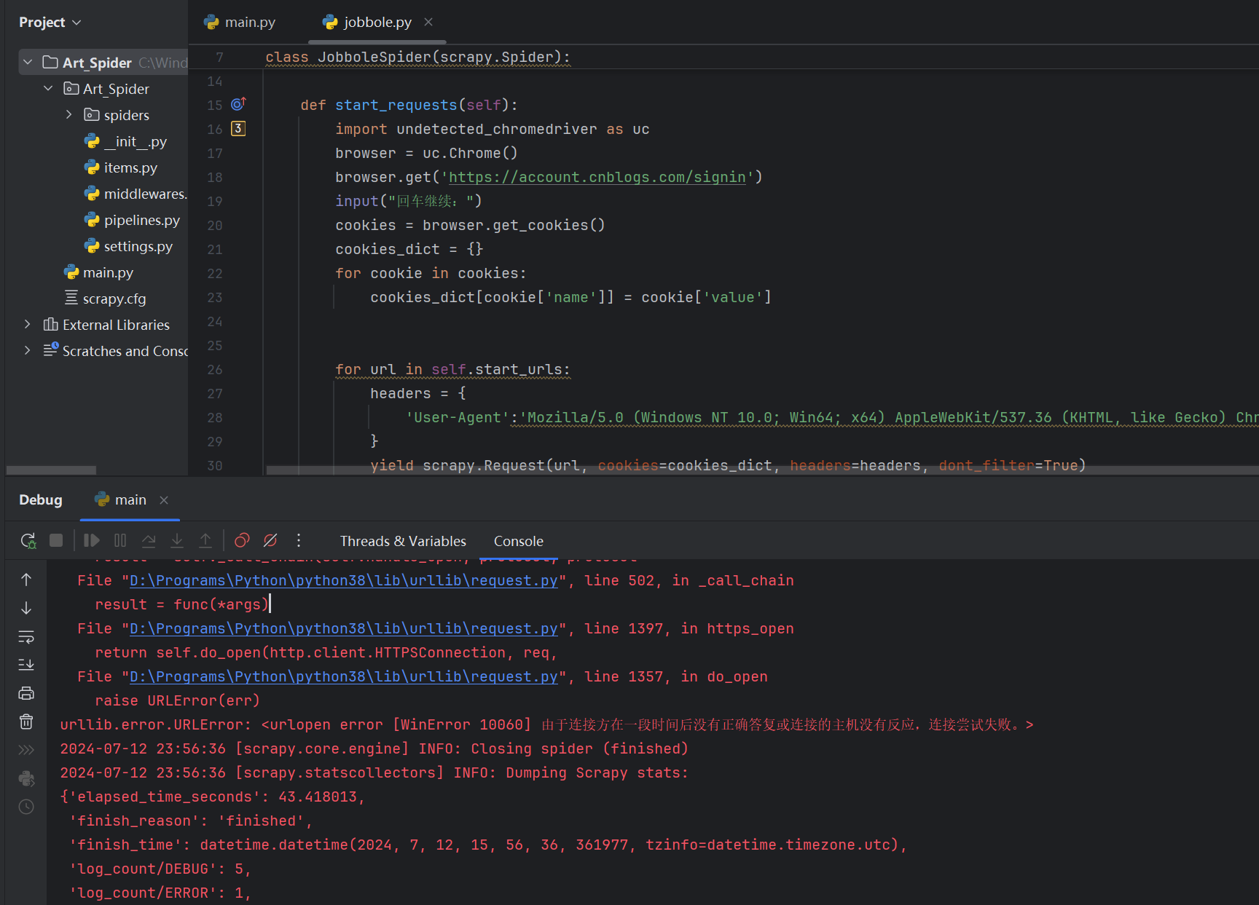The image size is (1259, 905).
Task: Click the project tree horizontal scrollbar
Action: (51, 470)
